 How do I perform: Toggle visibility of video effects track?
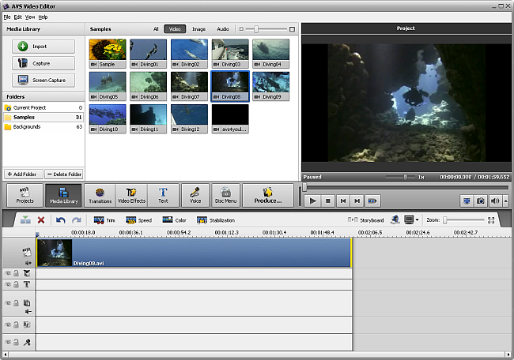pyautogui.click(x=8, y=273)
